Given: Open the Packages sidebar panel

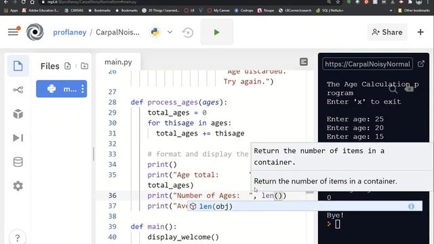Looking at the screenshot, I should pos(18,114).
